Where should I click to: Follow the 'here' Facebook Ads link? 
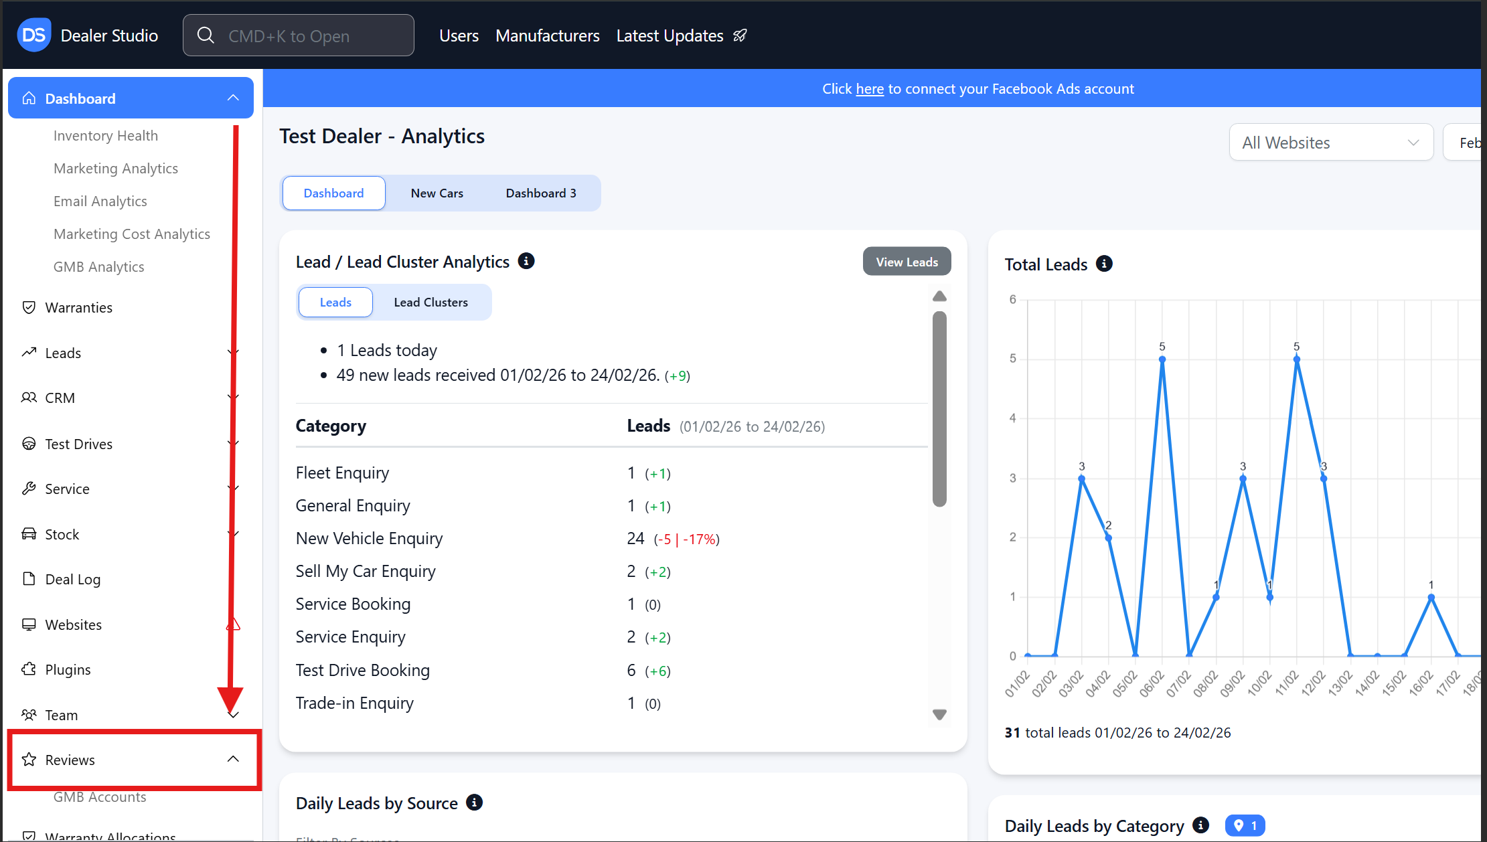[869, 89]
